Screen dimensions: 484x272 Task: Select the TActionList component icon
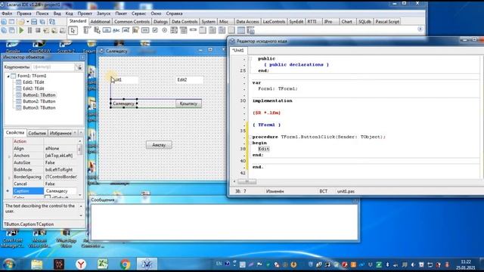[250, 30]
